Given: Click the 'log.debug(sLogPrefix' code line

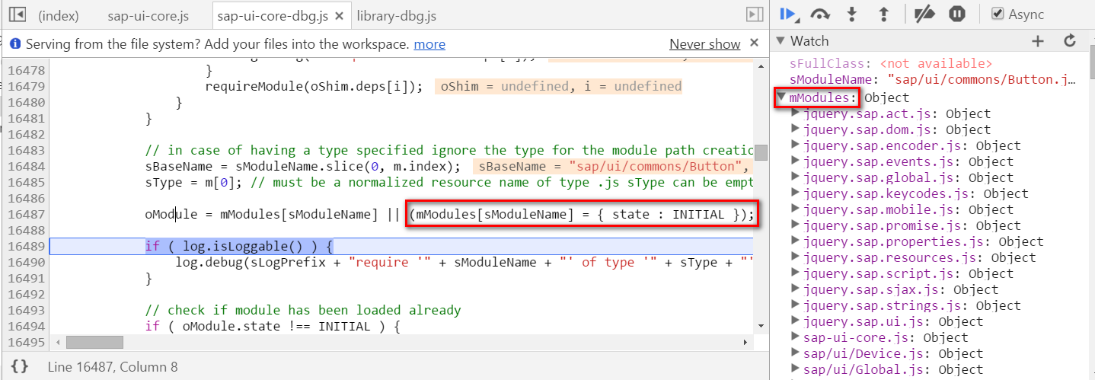Looking at the screenshot, I should (464, 262).
